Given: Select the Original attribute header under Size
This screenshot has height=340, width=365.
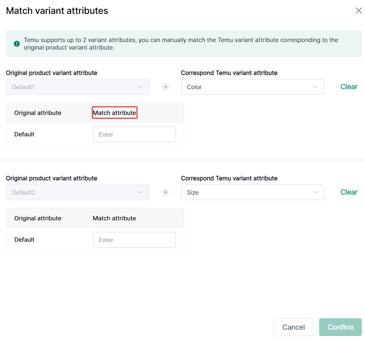Looking at the screenshot, I should 38,218.
